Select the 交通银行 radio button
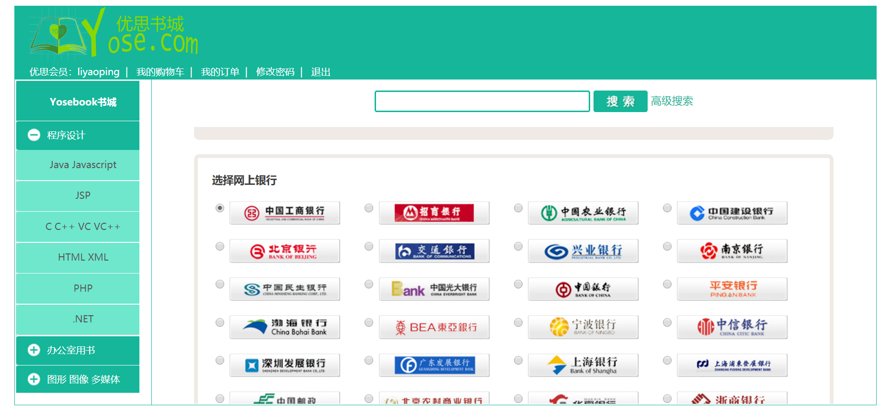The image size is (891, 411). pyautogui.click(x=369, y=246)
